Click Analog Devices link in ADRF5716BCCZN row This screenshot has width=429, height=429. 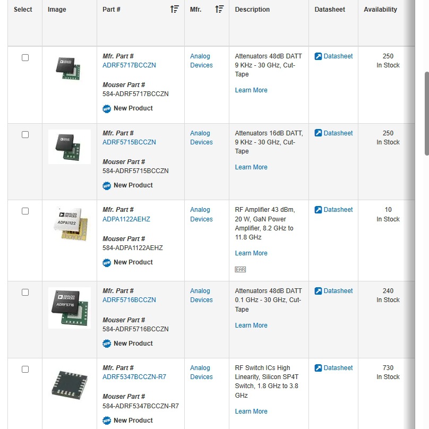pos(201,295)
